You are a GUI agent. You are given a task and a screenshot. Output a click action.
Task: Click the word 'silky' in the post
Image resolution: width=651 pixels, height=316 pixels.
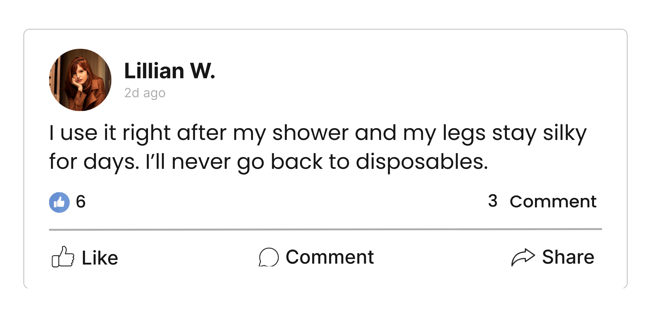coord(565,133)
